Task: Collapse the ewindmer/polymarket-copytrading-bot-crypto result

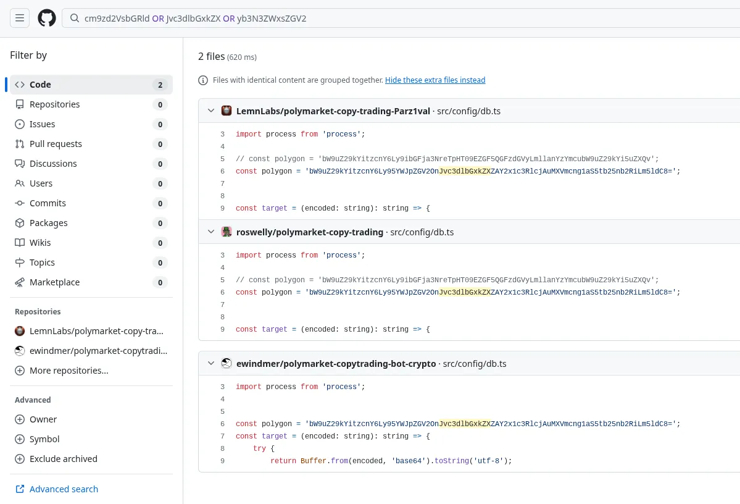Action: 211,363
